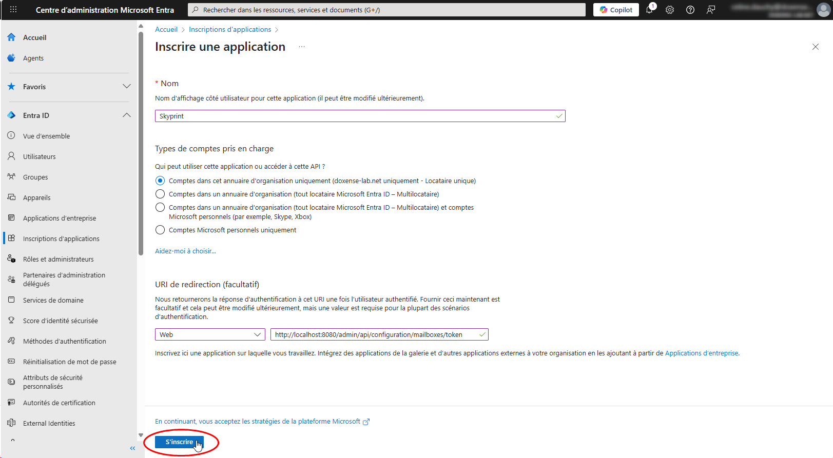This screenshot has width=833, height=458.
Task: Open the user account avatar
Action: coord(823,10)
